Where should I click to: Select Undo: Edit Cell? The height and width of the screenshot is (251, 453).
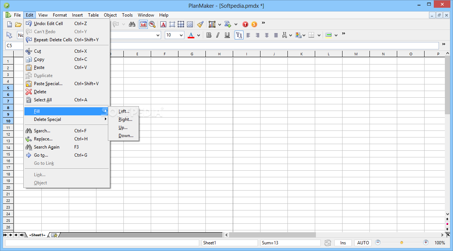point(67,24)
